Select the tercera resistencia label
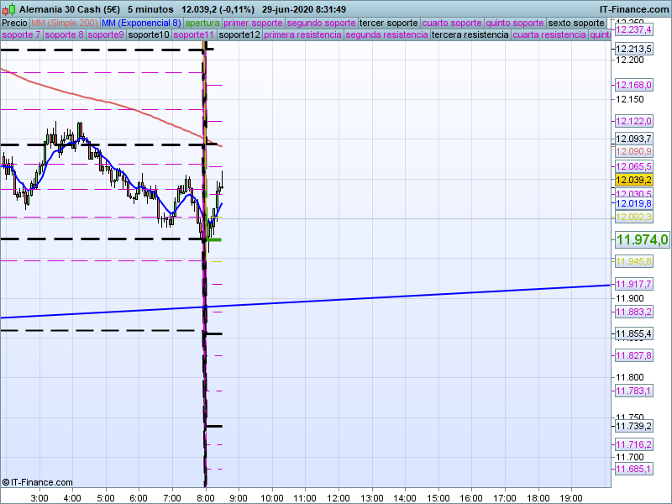This screenshot has height=504, width=672. pyautogui.click(x=470, y=35)
